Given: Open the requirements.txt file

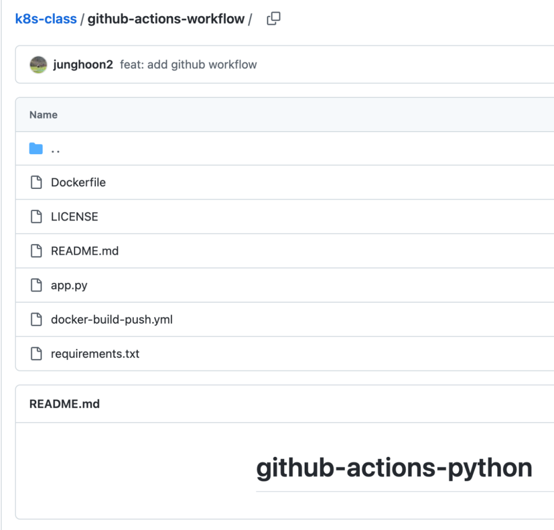Looking at the screenshot, I should (x=95, y=354).
